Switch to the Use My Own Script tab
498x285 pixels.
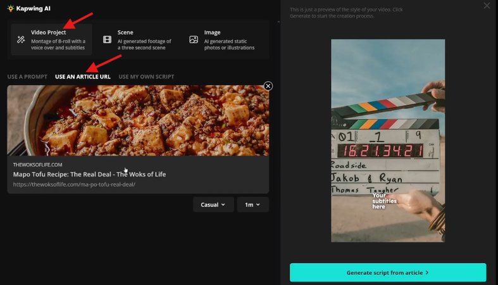pos(146,77)
